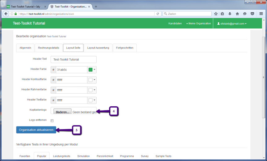Screen dimensions: 267x161
Task: Close the Test-Toolkit - Organisation tab
Action: click(89, 6)
